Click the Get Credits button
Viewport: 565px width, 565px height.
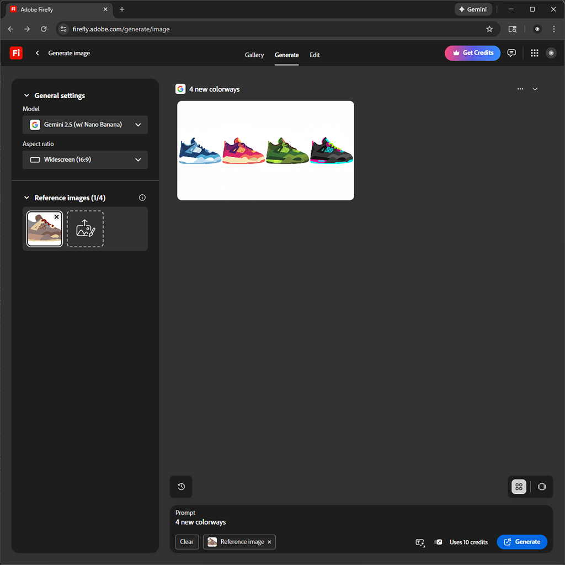472,53
